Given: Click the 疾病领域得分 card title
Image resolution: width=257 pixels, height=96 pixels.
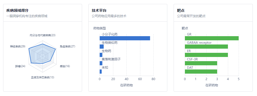Looking at the screenshot, I should pos(17,11).
